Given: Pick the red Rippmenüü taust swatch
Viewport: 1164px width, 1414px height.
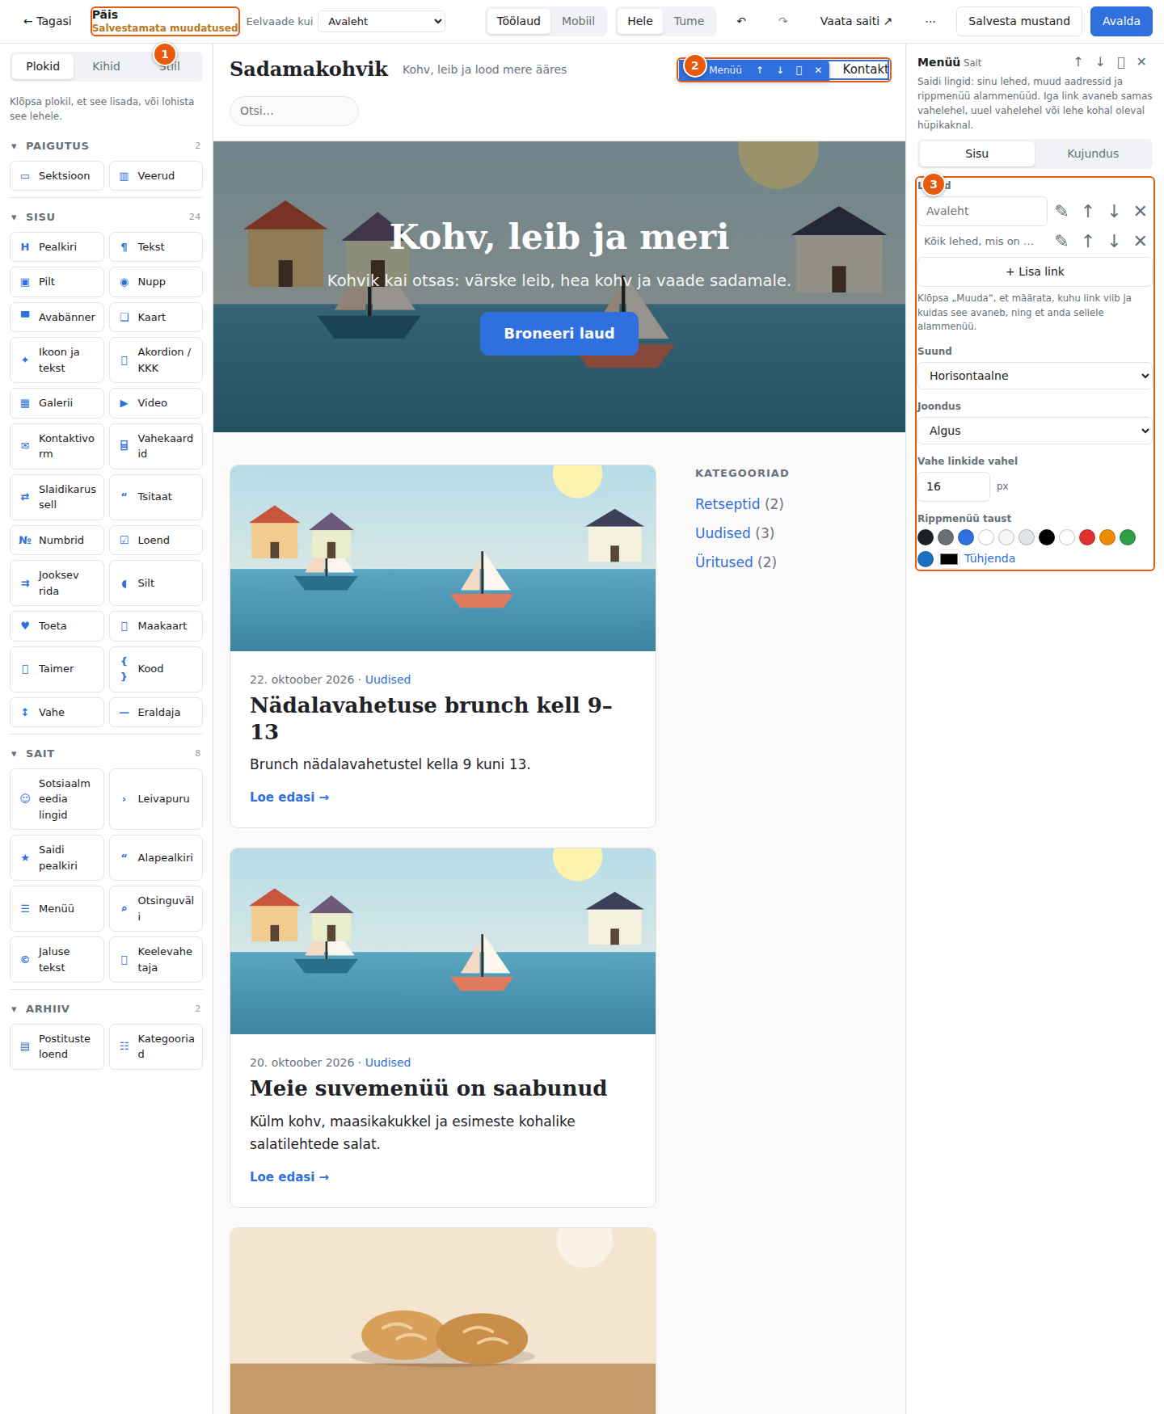Looking at the screenshot, I should 1087,537.
